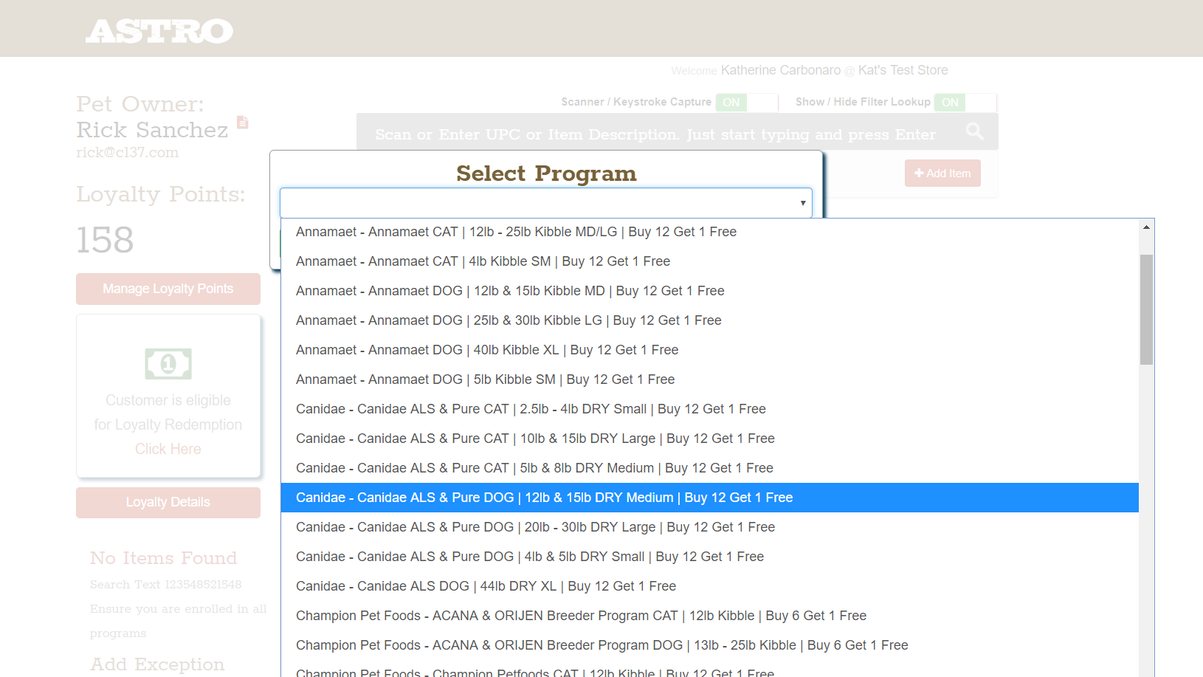Image resolution: width=1203 pixels, height=677 pixels.
Task: Pick Canidae CAT 5lb & 8lb DRY Medium
Action: tap(710, 468)
